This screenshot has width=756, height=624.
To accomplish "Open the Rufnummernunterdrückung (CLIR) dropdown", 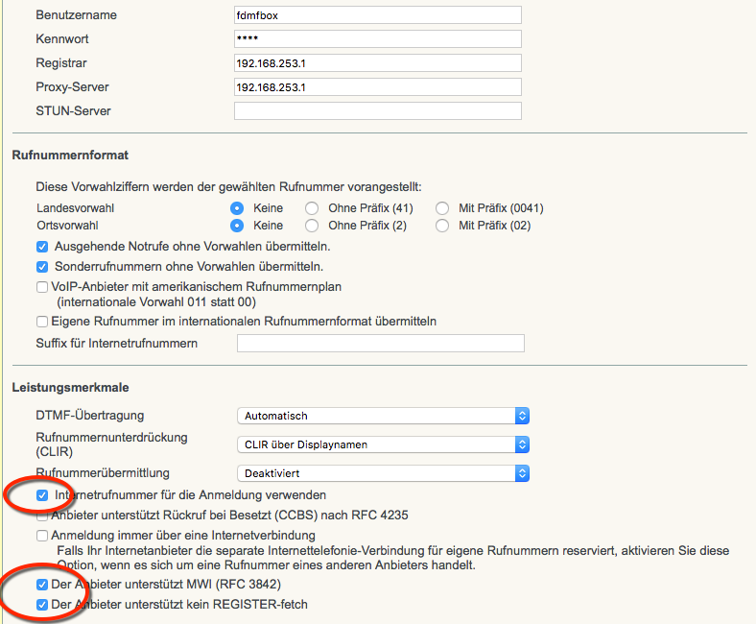I will (383, 444).
